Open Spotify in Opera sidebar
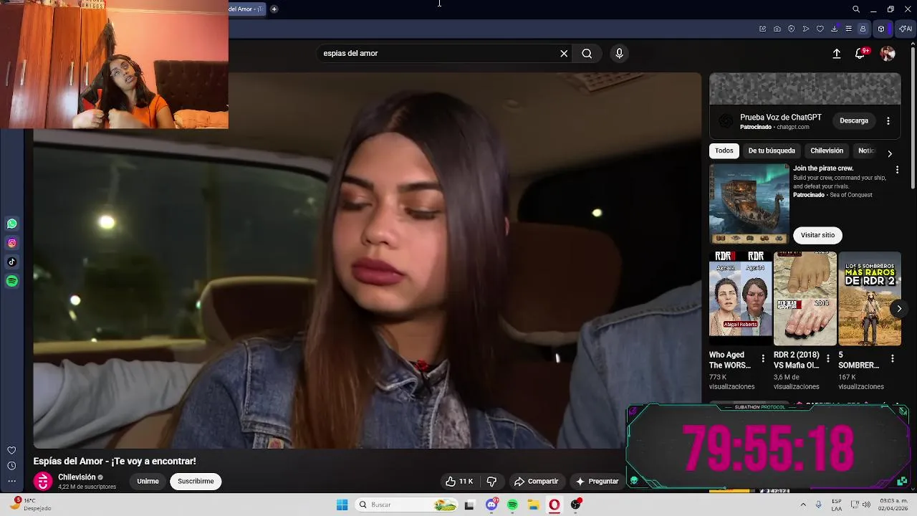917x516 pixels. [11, 282]
